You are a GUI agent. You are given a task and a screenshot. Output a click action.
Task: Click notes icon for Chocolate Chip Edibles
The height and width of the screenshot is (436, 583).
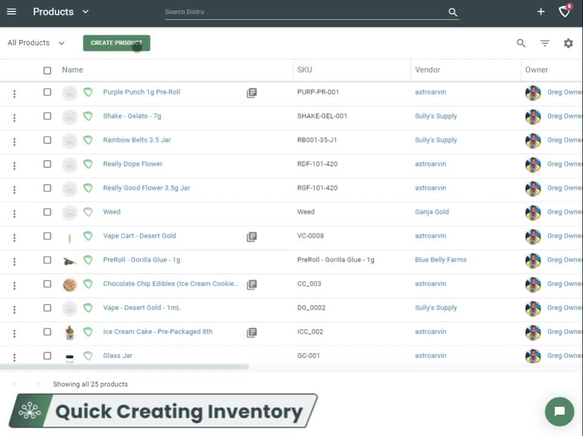252,285
